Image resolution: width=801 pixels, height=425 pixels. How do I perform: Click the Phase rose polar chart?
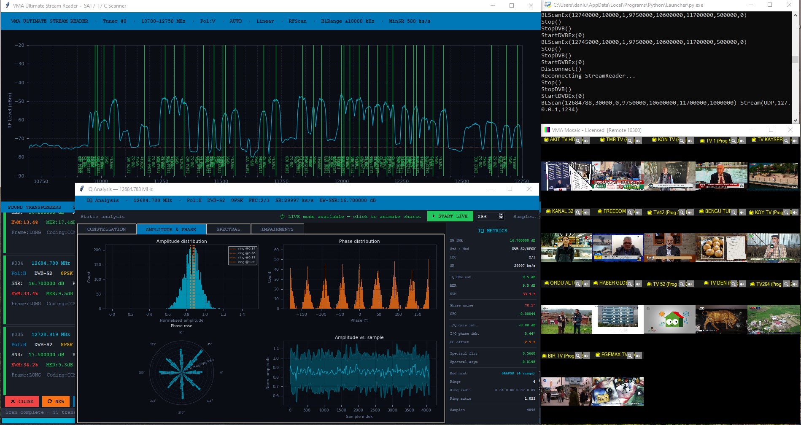click(181, 372)
